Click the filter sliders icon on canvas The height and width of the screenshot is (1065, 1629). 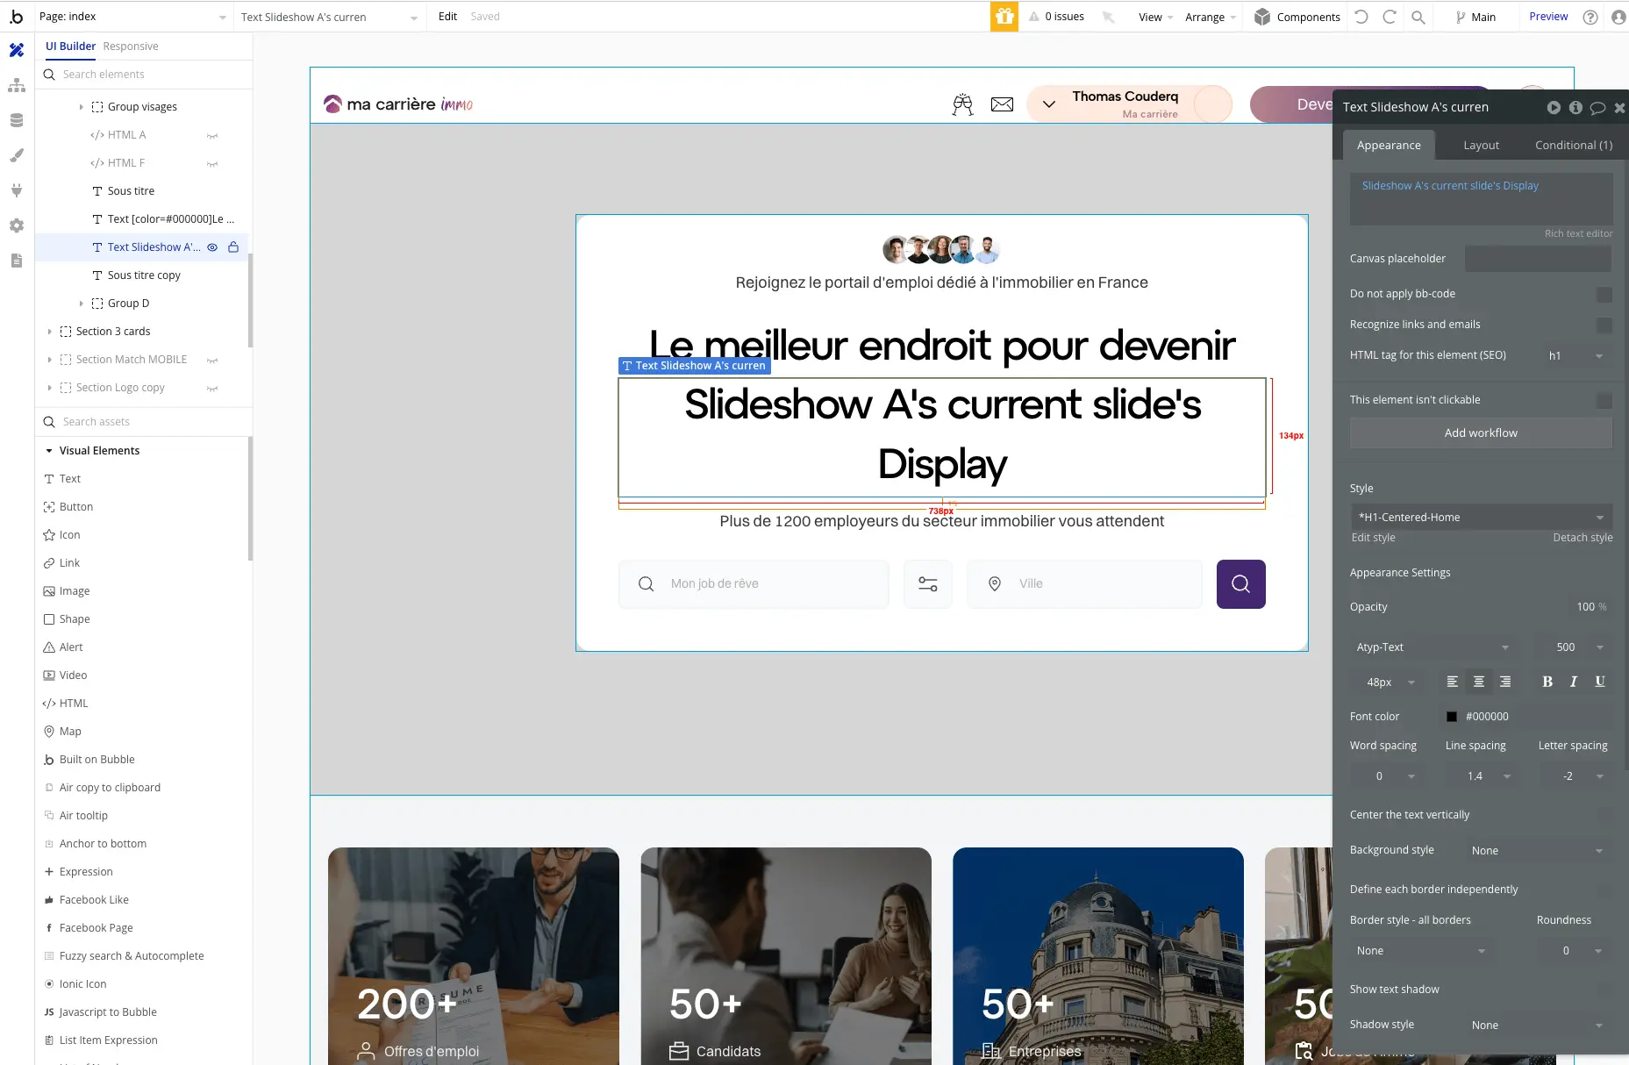(928, 584)
